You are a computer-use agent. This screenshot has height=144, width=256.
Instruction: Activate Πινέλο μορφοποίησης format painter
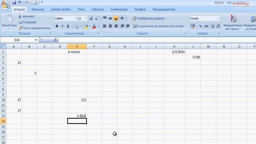coord(35,28)
